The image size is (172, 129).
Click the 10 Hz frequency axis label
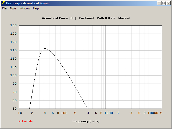[x=20, y=113]
